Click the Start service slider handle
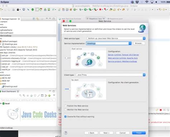Image resolution: width=170 pixels, height=137 pixels. tap(66, 58)
